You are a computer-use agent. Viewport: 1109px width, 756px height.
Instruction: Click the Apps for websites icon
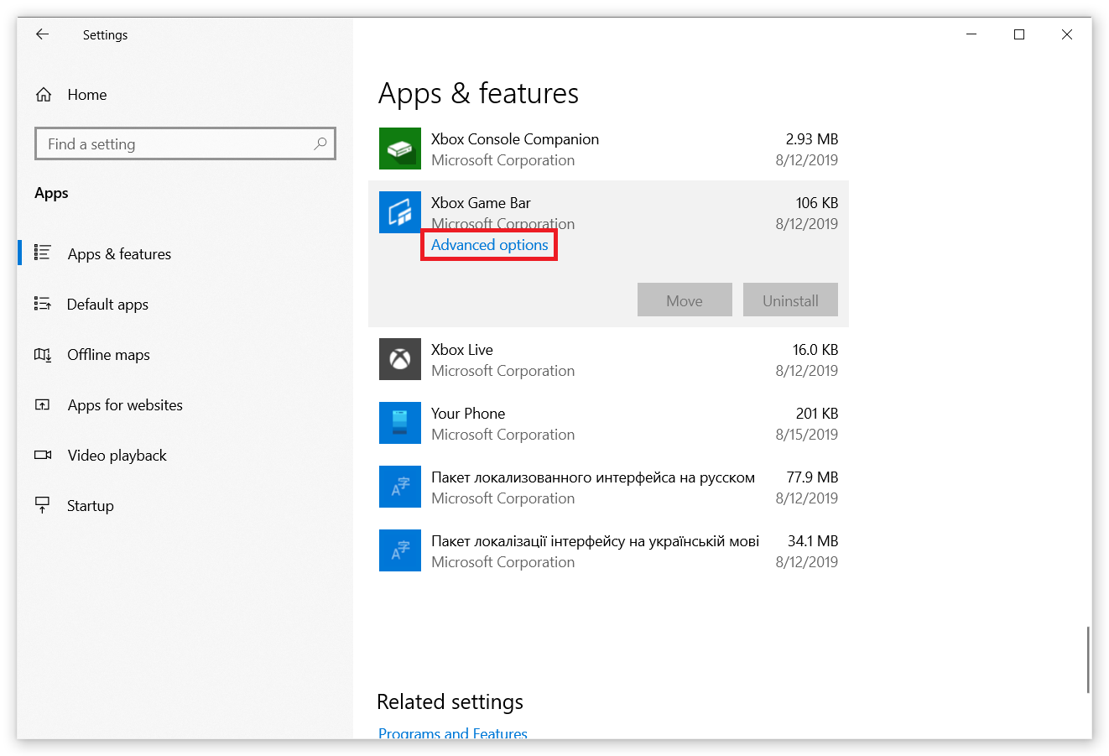click(x=42, y=404)
